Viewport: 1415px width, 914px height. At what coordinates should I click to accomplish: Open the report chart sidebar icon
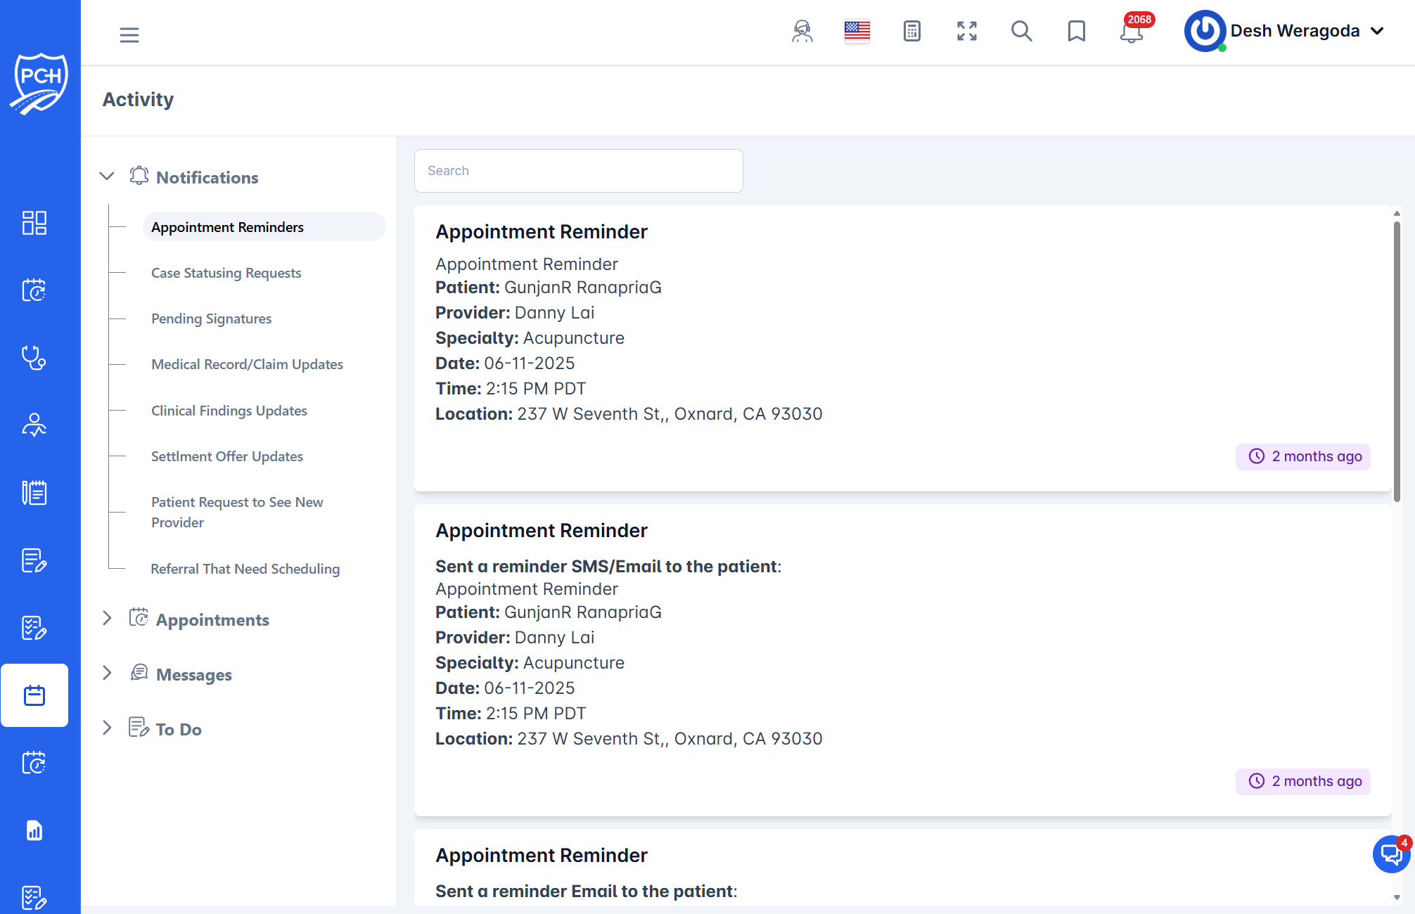(x=34, y=830)
